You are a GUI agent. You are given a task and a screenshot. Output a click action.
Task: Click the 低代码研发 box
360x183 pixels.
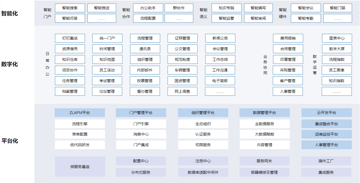[x=80, y=145]
